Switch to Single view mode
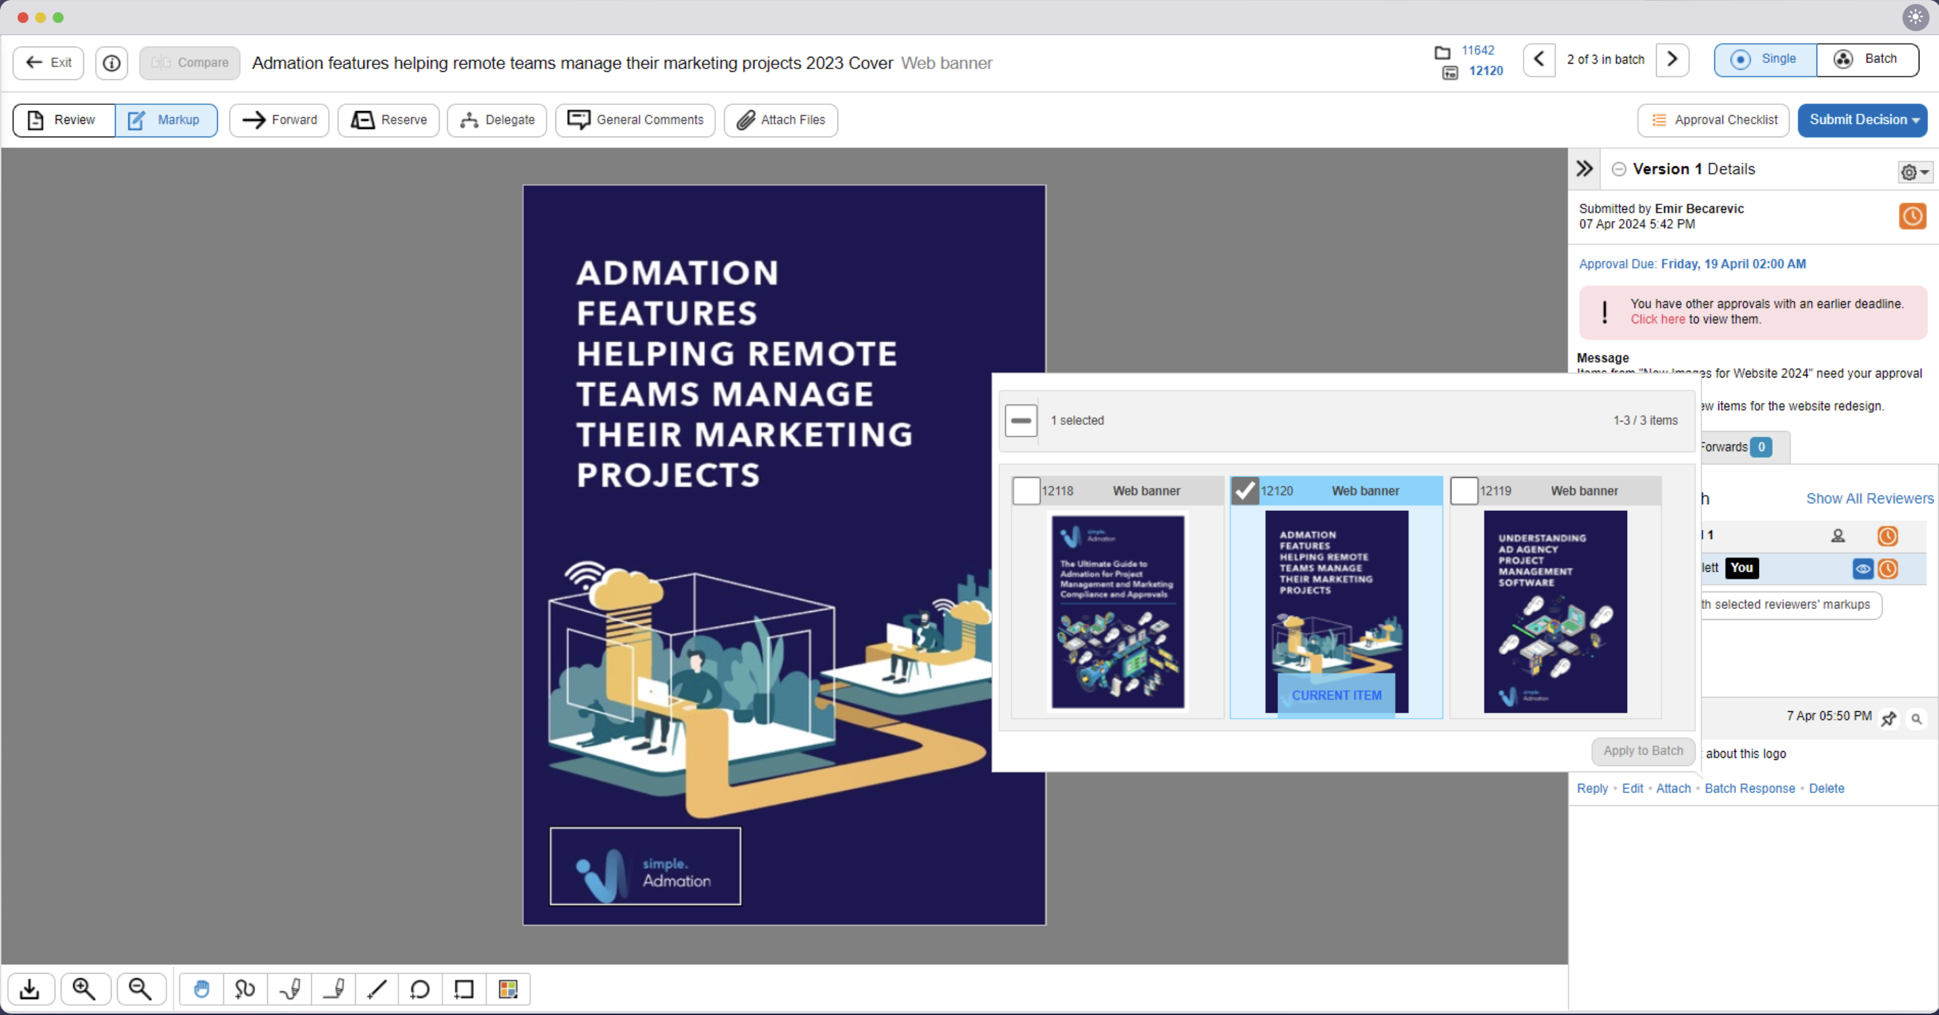Image resolution: width=1939 pixels, height=1015 pixels. [x=1765, y=60]
